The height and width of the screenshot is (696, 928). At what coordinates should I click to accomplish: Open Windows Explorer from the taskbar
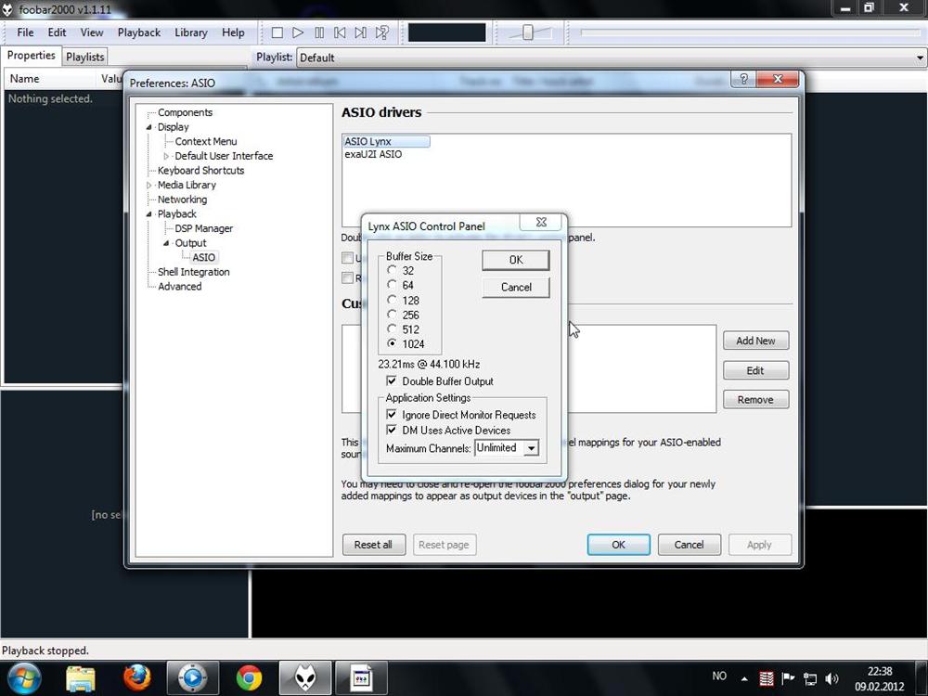coord(81,678)
